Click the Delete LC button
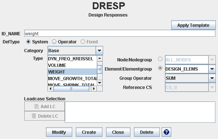Viewport: 218px width, 139px height. point(45,116)
